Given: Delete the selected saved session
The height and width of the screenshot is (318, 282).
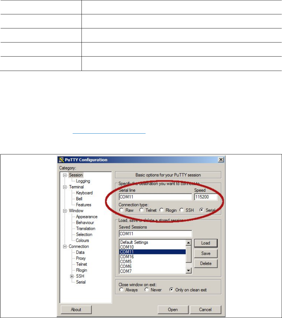Looking at the screenshot, I should (206, 264).
